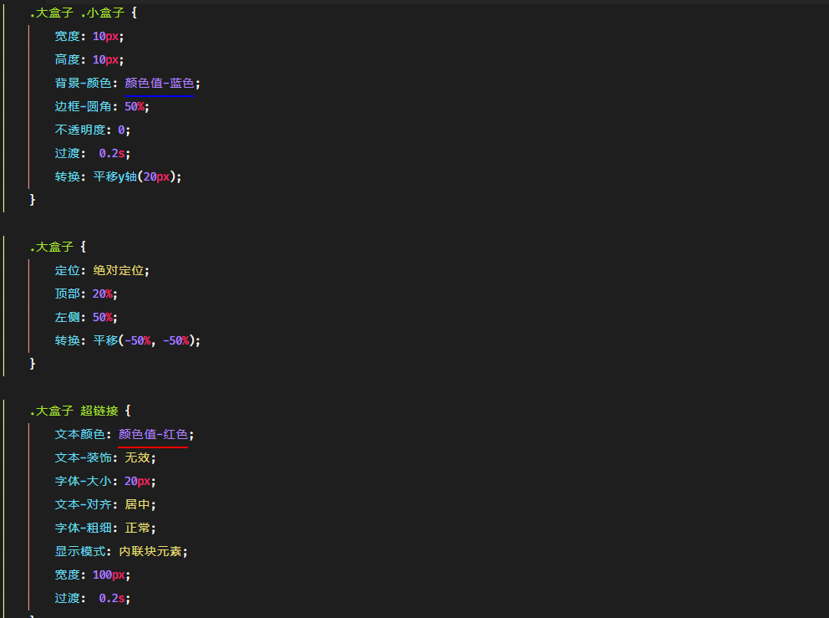Click the value '绝对定位'
This screenshot has width=829, height=618.
click(119, 270)
